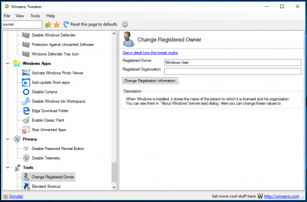
Task: Open bookmarks via the orange star icon
Action: click(x=57, y=24)
